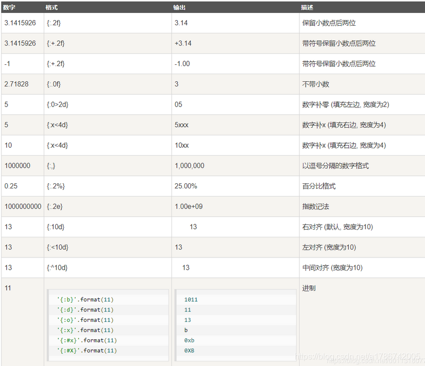Click description 进制
The width and height of the screenshot is (425, 366).
coord(309,288)
